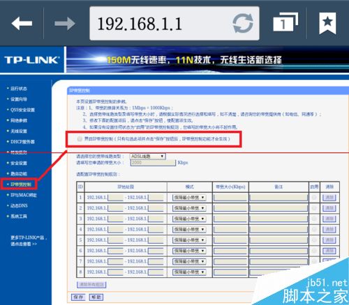Open the mode dropdown in rule row 8
This screenshot has width=349, height=305.
pos(189,272)
